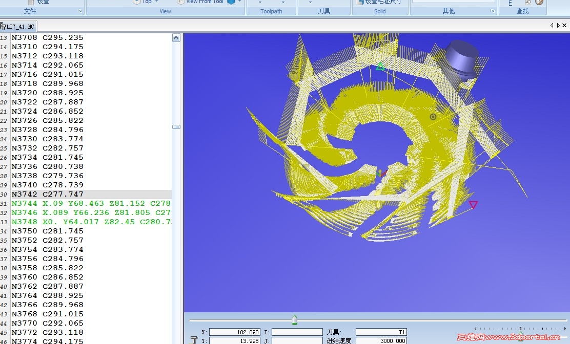Select line N3762 C287.887
Image resolution: width=570 pixels, height=344 pixels.
[x=47, y=286]
